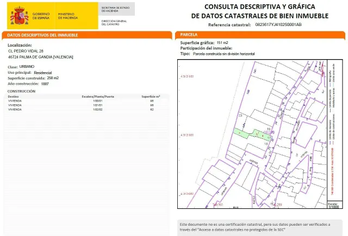348x236 pixels.
Task: Click the green highlighted parcel on map
Action: pyautogui.click(x=253, y=134)
